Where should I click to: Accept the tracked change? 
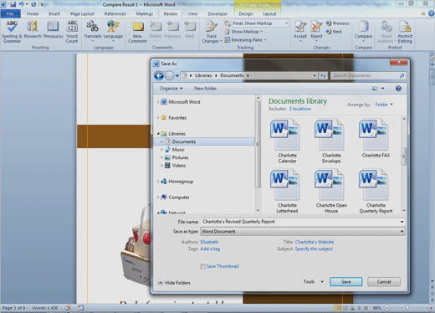click(x=300, y=31)
